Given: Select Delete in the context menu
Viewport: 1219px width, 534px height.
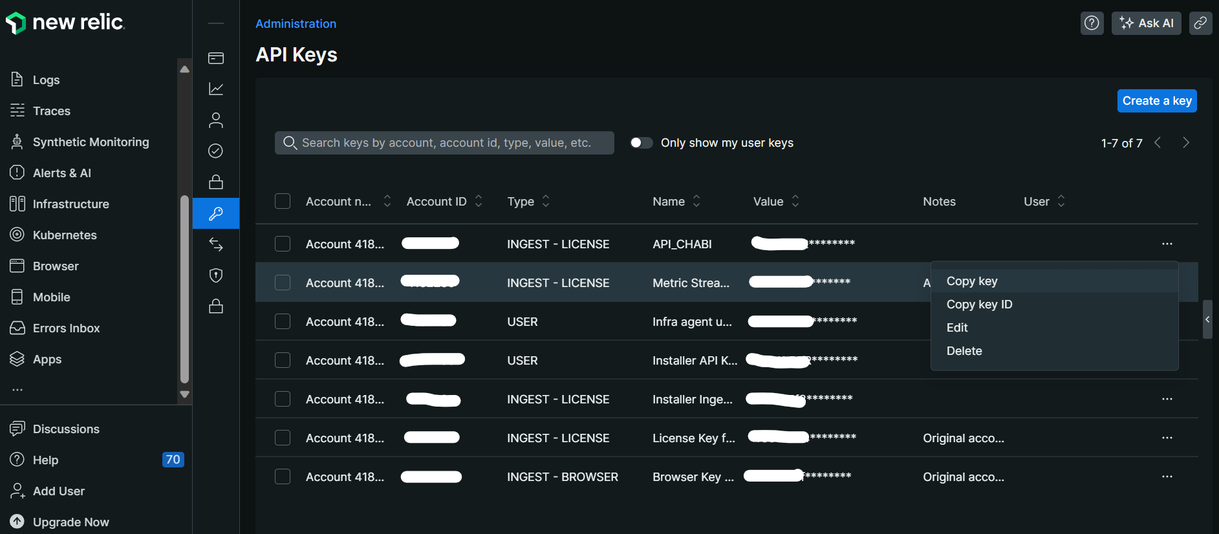Looking at the screenshot, I should point(964,351).
